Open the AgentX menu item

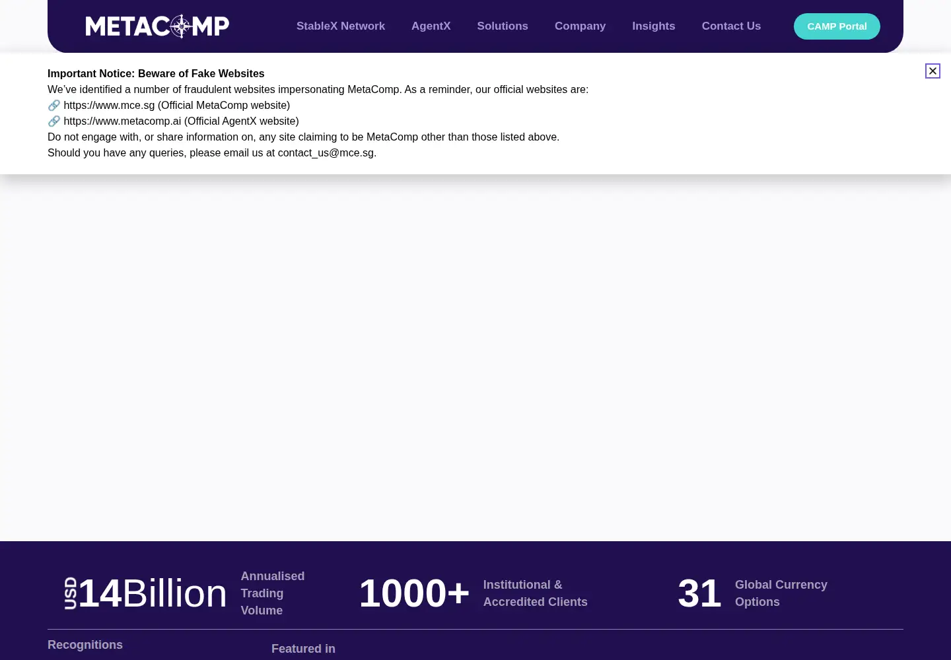click(x=431, y=26)
